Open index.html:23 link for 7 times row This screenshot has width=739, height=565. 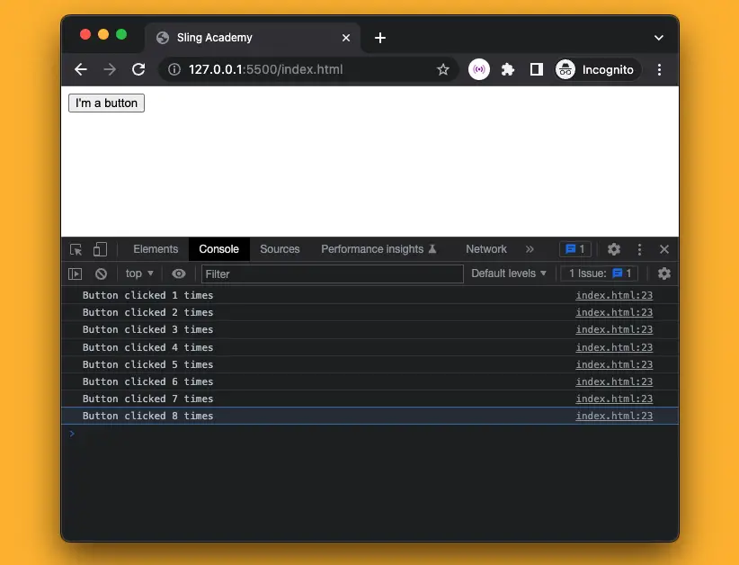click(614, 399)
